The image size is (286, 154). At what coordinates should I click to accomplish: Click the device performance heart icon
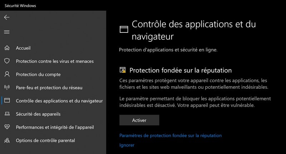(7, 127)
